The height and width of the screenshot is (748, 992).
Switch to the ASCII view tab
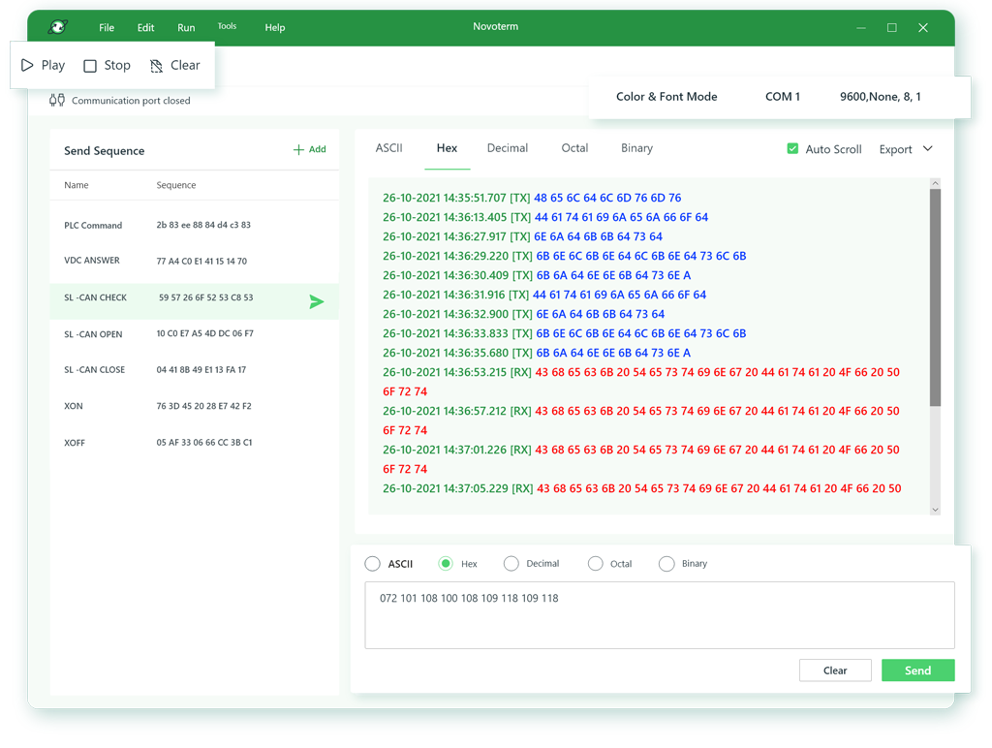pyautogui.click(x=389, y=148)
